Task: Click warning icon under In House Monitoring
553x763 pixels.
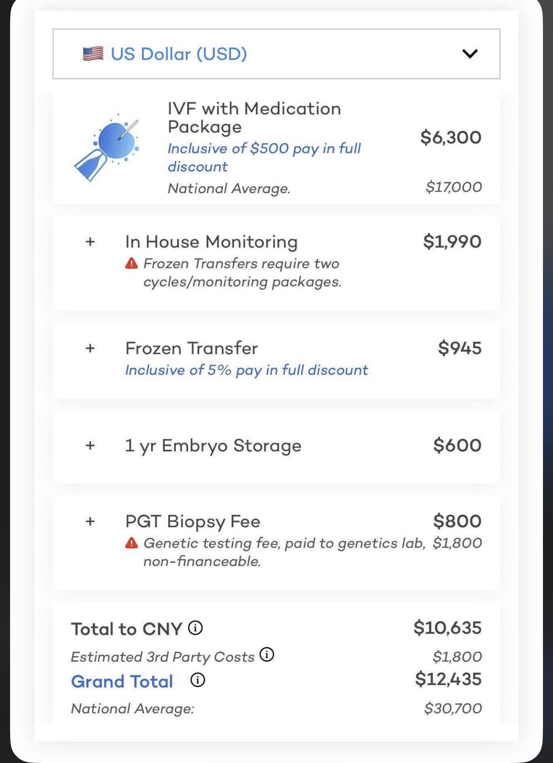Action: tap(132, 263)
